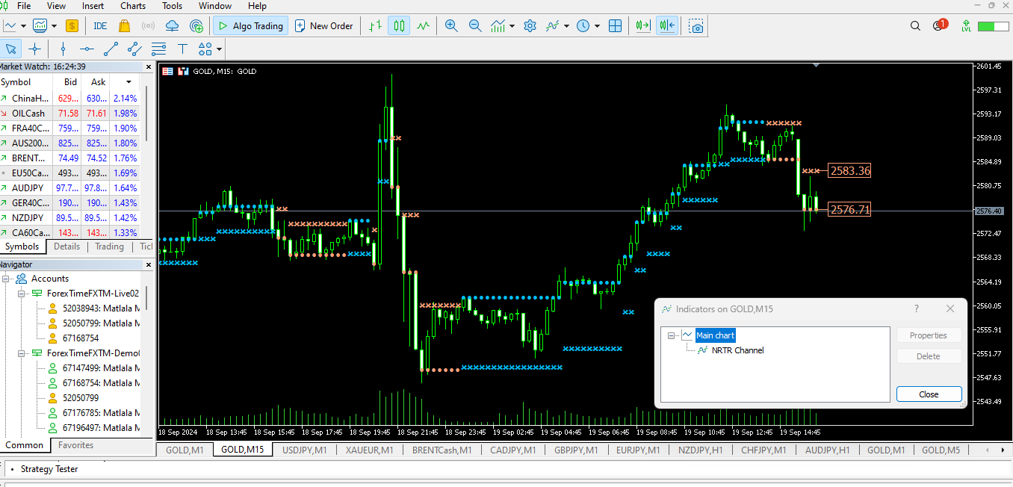Click the gold dollar Depth of Market icon
Image resolution: width=1013 pixels, height=487 pixels.
coord(72,26)
